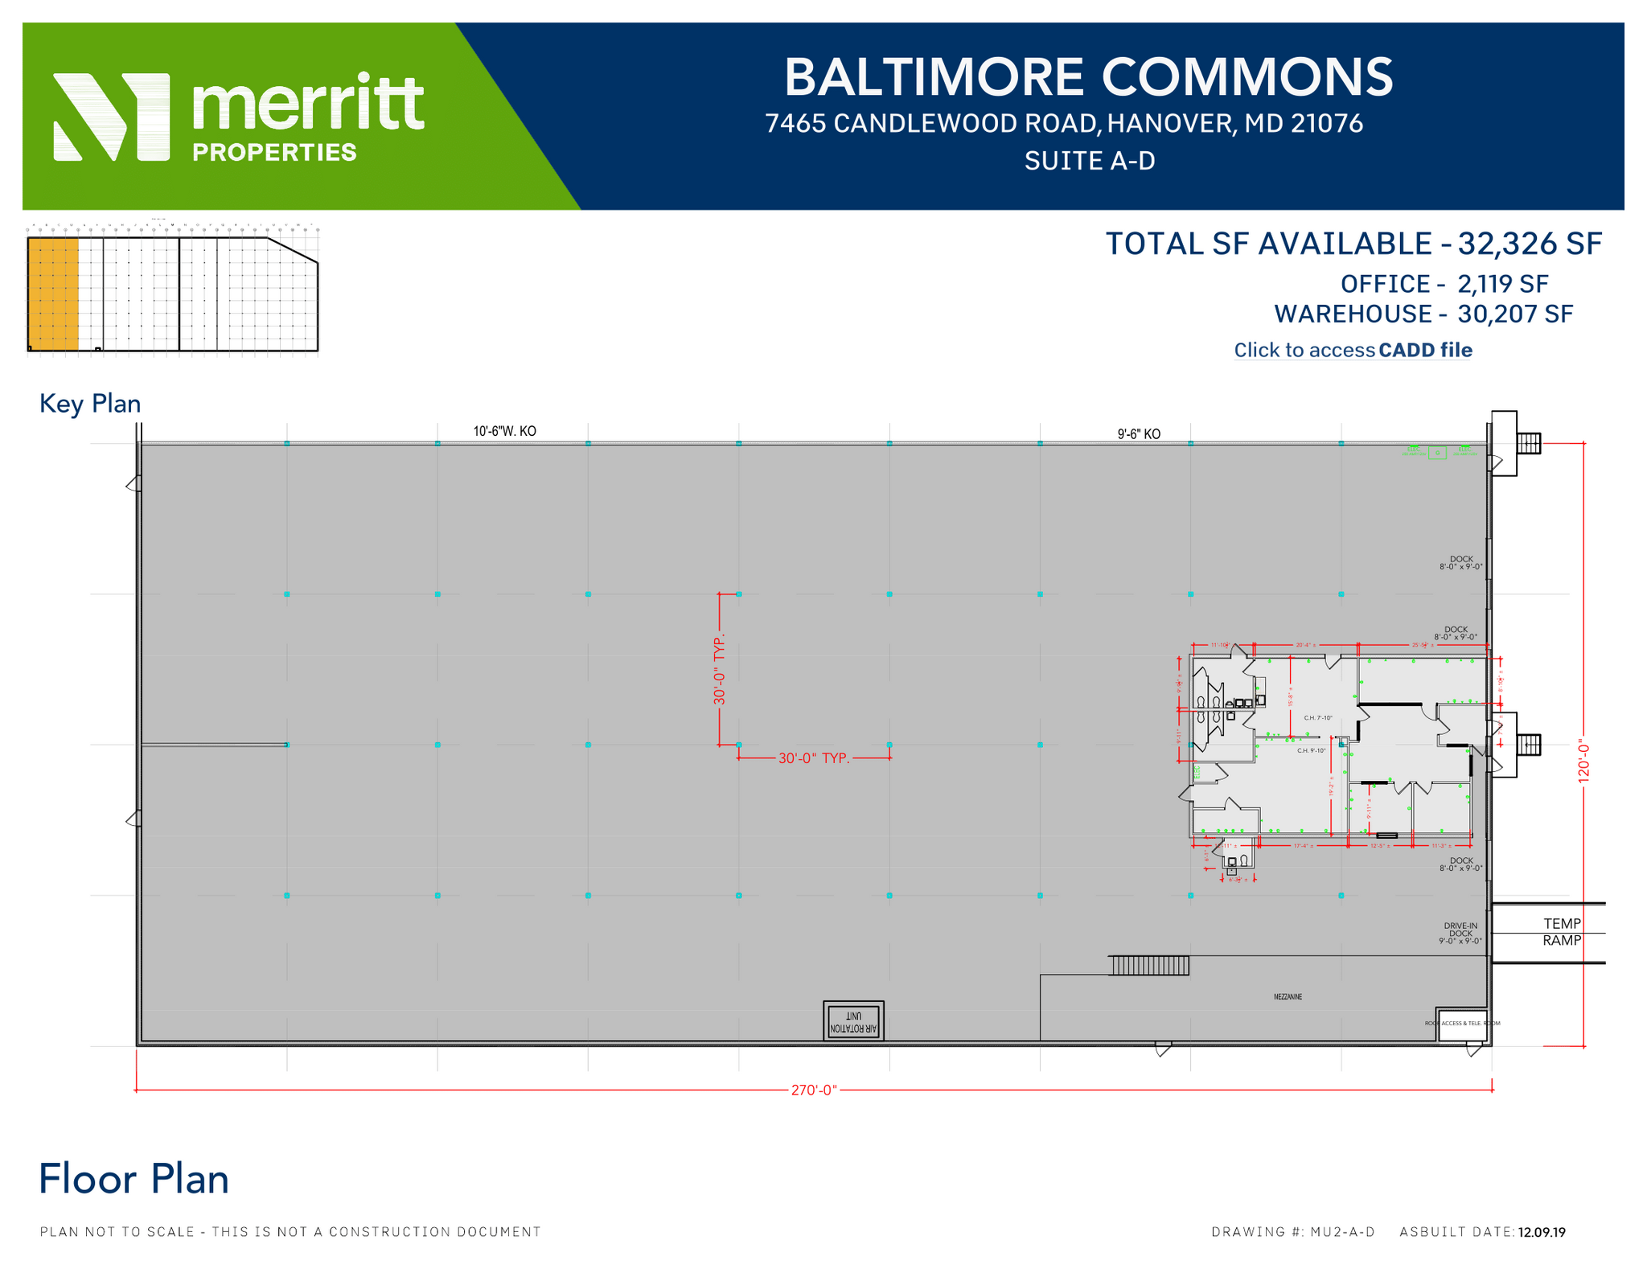Click the mezzanine stair symbol
This screenshot has width=1647, height=1273.
(1148, 965)
